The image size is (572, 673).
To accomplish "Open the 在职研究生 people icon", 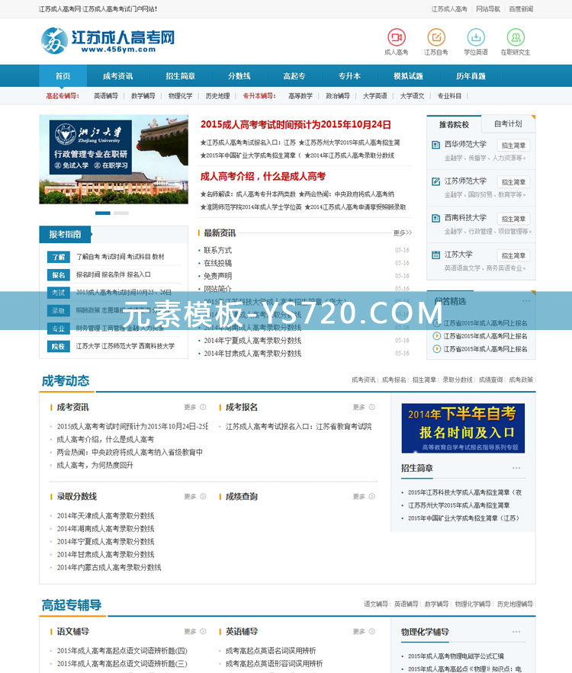I will (x=516, y=37).
